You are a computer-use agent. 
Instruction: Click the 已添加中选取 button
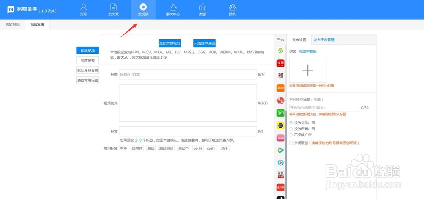coord(205,43)
